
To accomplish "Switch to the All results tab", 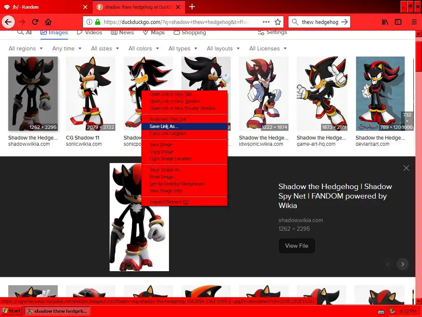I will pyautogui.click(x=24, y=32).
